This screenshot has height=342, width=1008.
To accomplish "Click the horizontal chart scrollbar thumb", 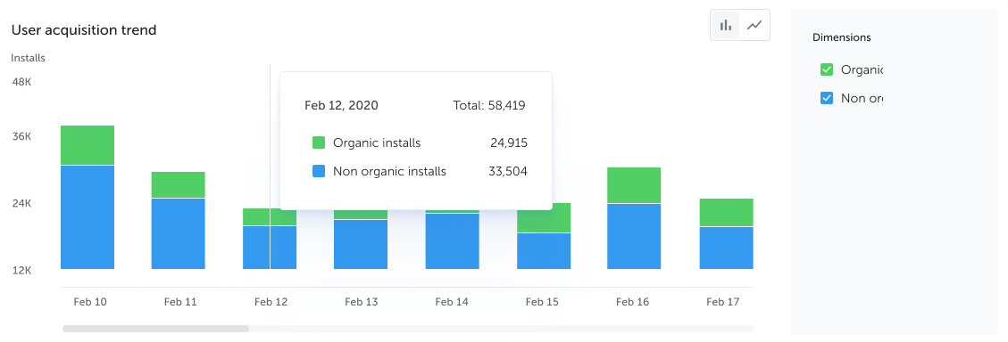I will click(x=155, y=329).
